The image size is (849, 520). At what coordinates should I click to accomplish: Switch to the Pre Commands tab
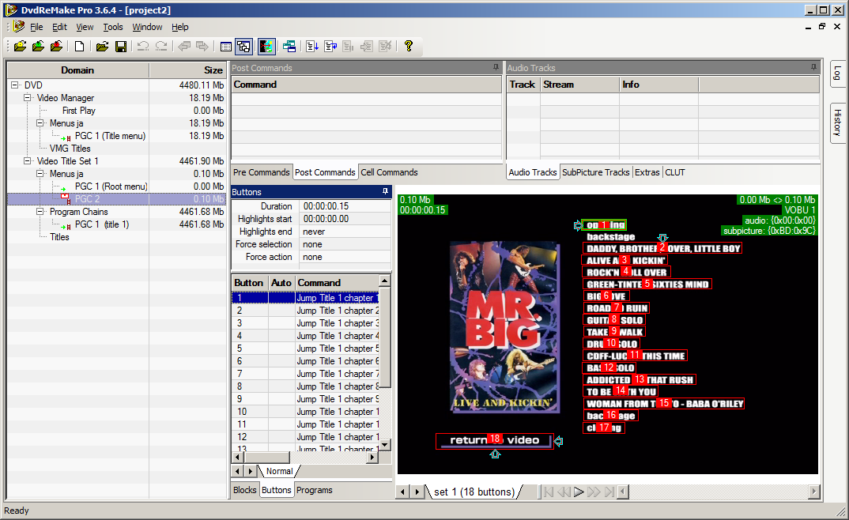(262, 172)
